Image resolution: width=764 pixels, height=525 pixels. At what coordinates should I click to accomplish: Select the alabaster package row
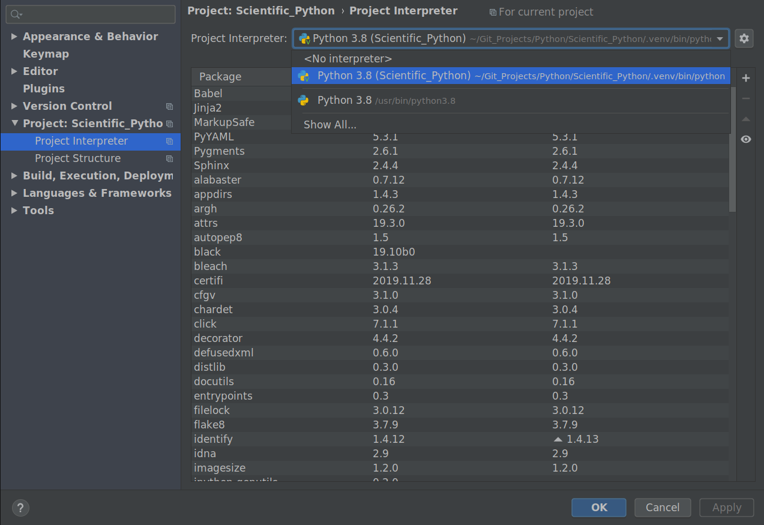[x=461, y=180]
